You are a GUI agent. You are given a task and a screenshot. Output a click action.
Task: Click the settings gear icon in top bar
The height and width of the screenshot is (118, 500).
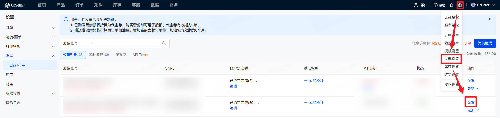(460, 5)
